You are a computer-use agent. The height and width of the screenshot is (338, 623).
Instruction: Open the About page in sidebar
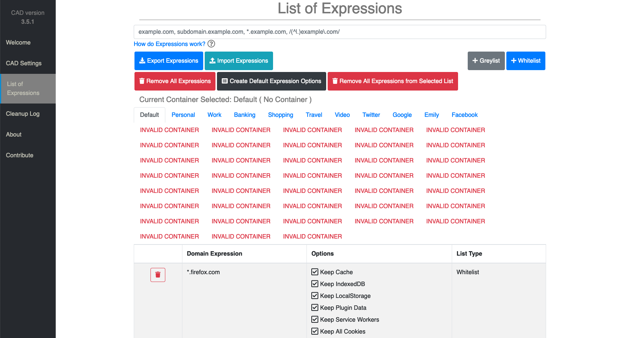(28, 135)
